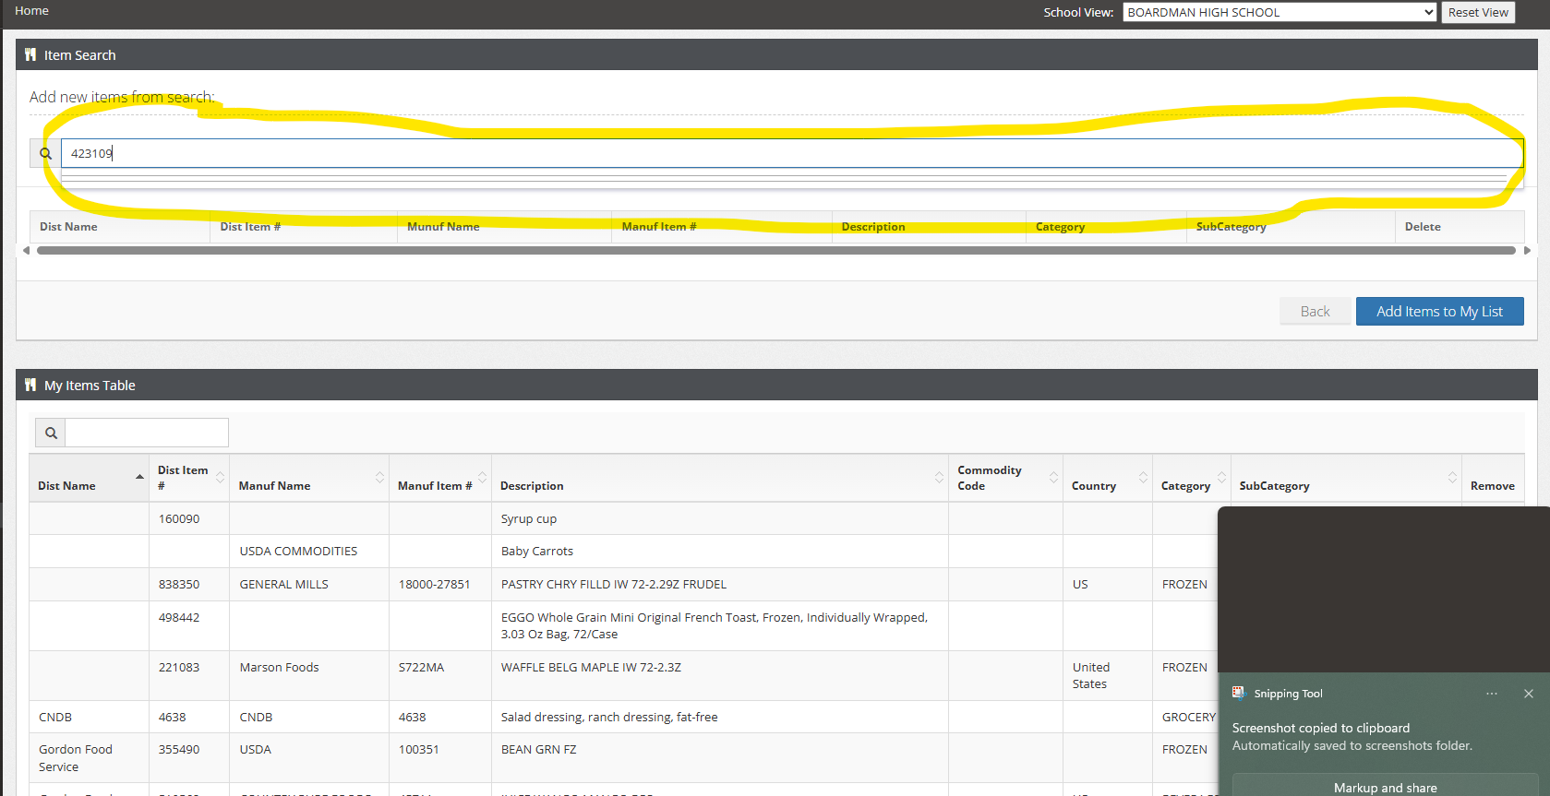Click the My Items Table fork and knife icon
Screen dimensions: 1550x796
30,385
